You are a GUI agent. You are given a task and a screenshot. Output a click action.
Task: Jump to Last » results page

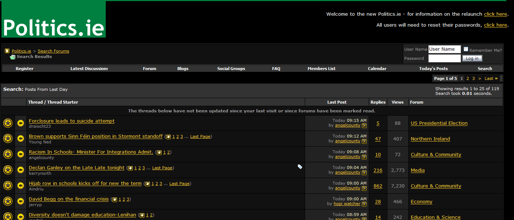click(491, 78)
